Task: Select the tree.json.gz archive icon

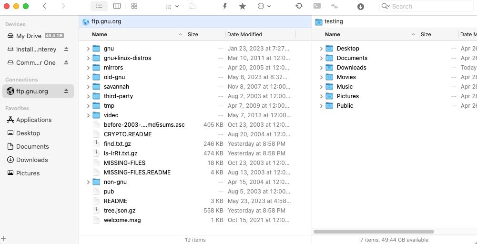Action: pyautogui.click(x=96, y=210)
